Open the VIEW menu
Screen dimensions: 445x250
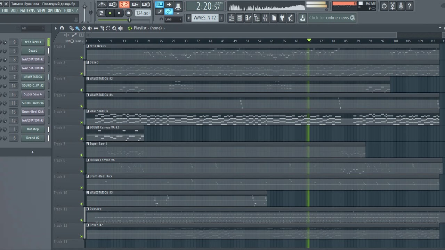coord(41,11)
